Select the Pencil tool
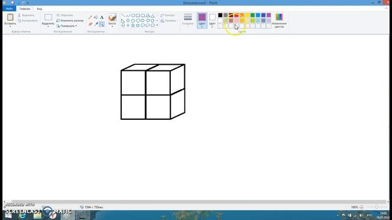The width and height of the screenshot is (392, 220). [x=90, y=18]
